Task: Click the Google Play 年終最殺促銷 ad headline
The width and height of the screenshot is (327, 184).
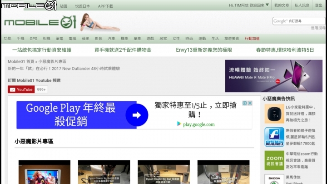Action: (71, 115)
